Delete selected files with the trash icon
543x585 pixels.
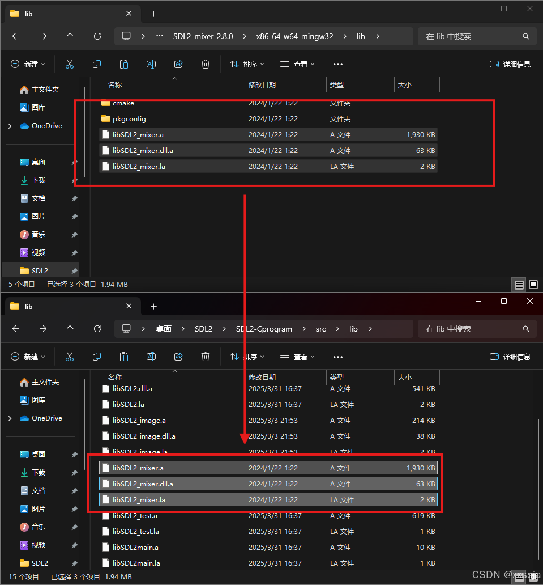click(206, 63)
